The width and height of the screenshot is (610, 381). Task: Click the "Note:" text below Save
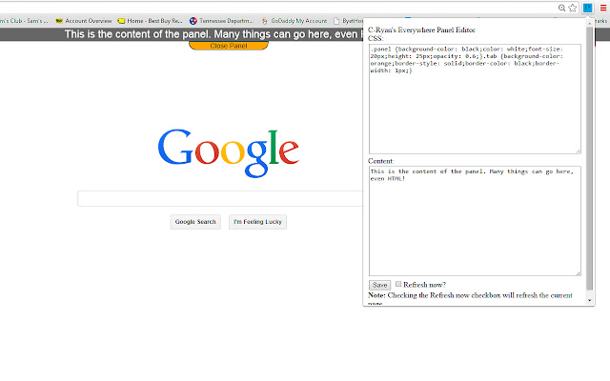point(376,295)
